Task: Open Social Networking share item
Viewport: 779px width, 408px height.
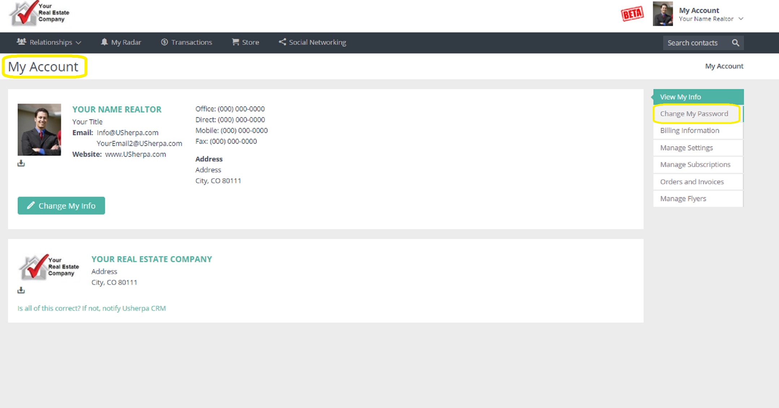Action: coord(312,42)
